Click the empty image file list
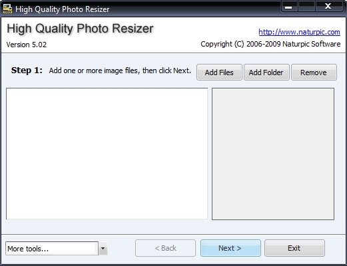 107,154
